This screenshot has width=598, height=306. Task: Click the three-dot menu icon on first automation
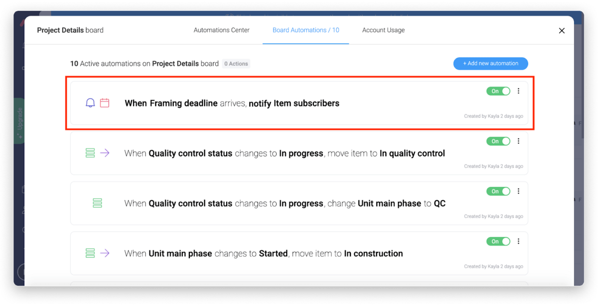coord(518,91)
